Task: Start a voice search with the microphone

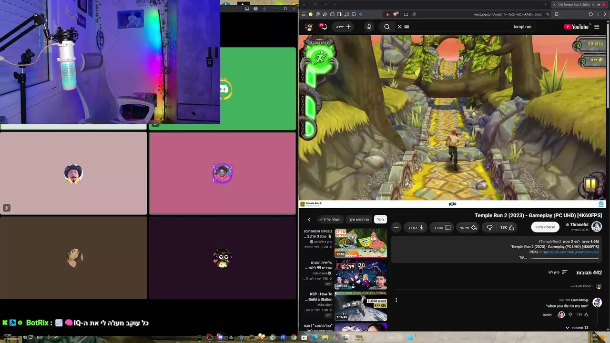Action: [369, 27]
